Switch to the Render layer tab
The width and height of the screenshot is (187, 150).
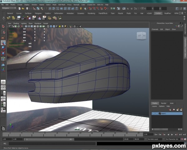point(164,103)
